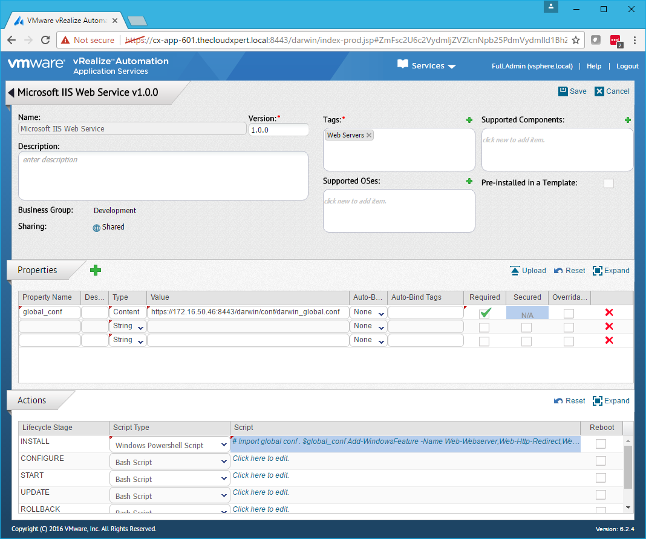Screen dimensions: 646x539
Task: Bookmark this page with the star icon
Action: [576, 40]
